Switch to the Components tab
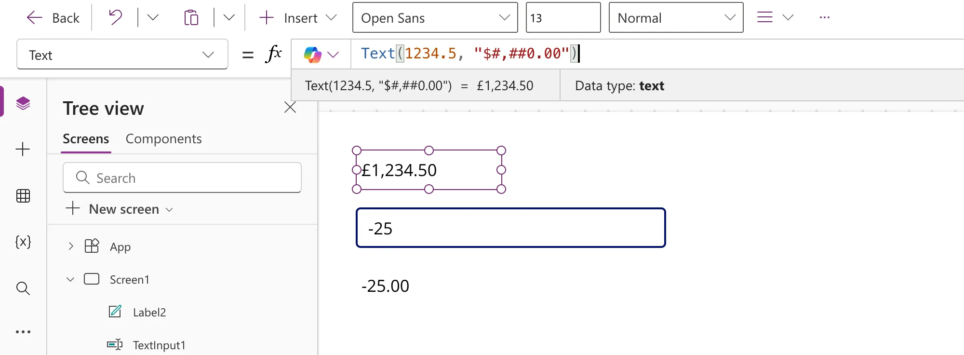The image size is (964, 355). pos(163,139)
